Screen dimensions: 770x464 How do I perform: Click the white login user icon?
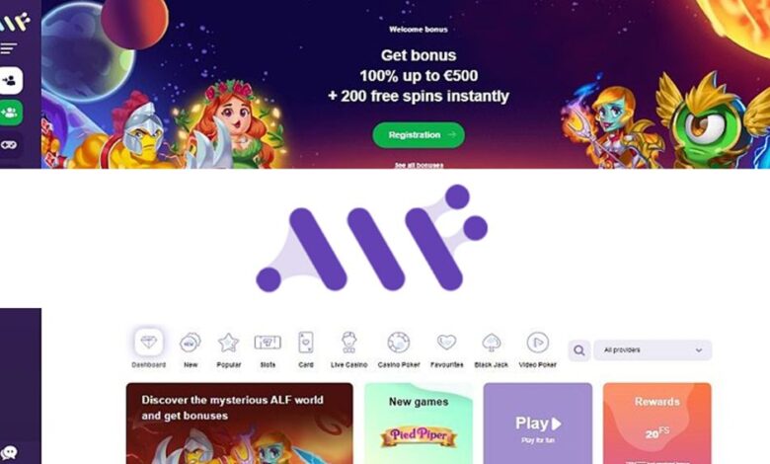point(10,81)
